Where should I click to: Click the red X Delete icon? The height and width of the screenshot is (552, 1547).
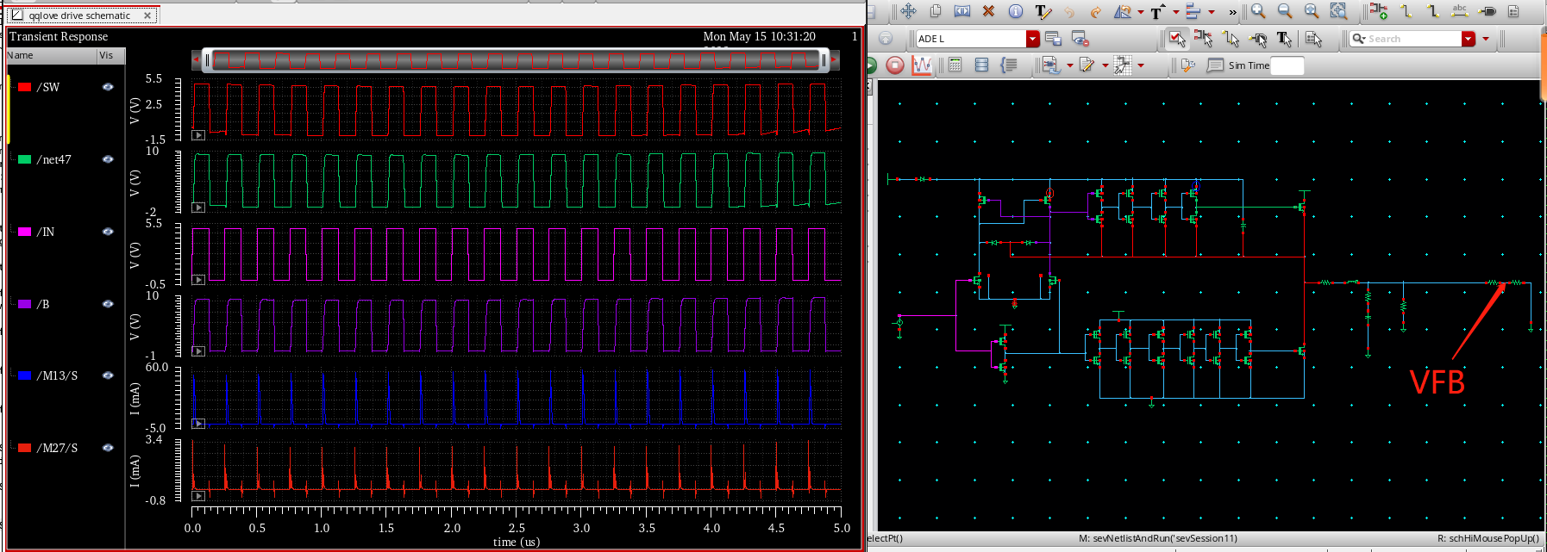pyautogui.click(x=988, y=11)
